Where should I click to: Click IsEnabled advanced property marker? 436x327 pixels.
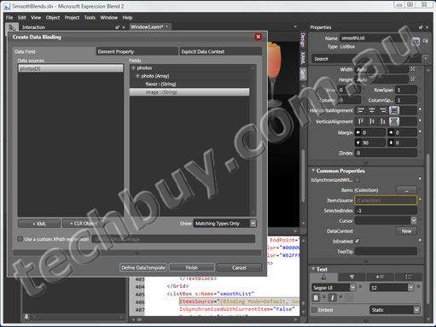coord(420,241)
